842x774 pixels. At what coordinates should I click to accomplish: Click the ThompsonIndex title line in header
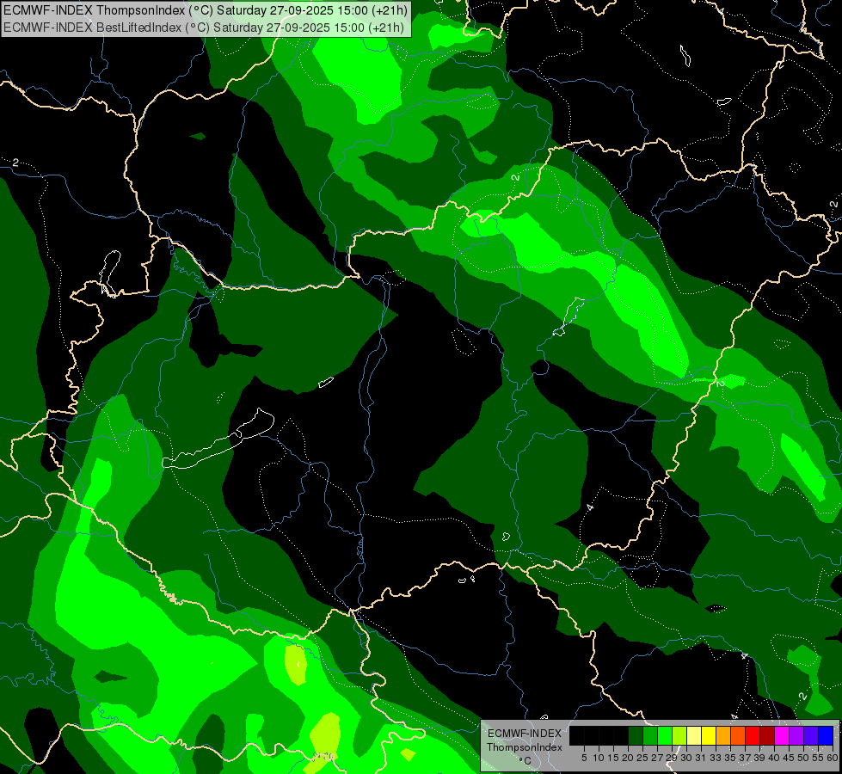coord(206,10)
